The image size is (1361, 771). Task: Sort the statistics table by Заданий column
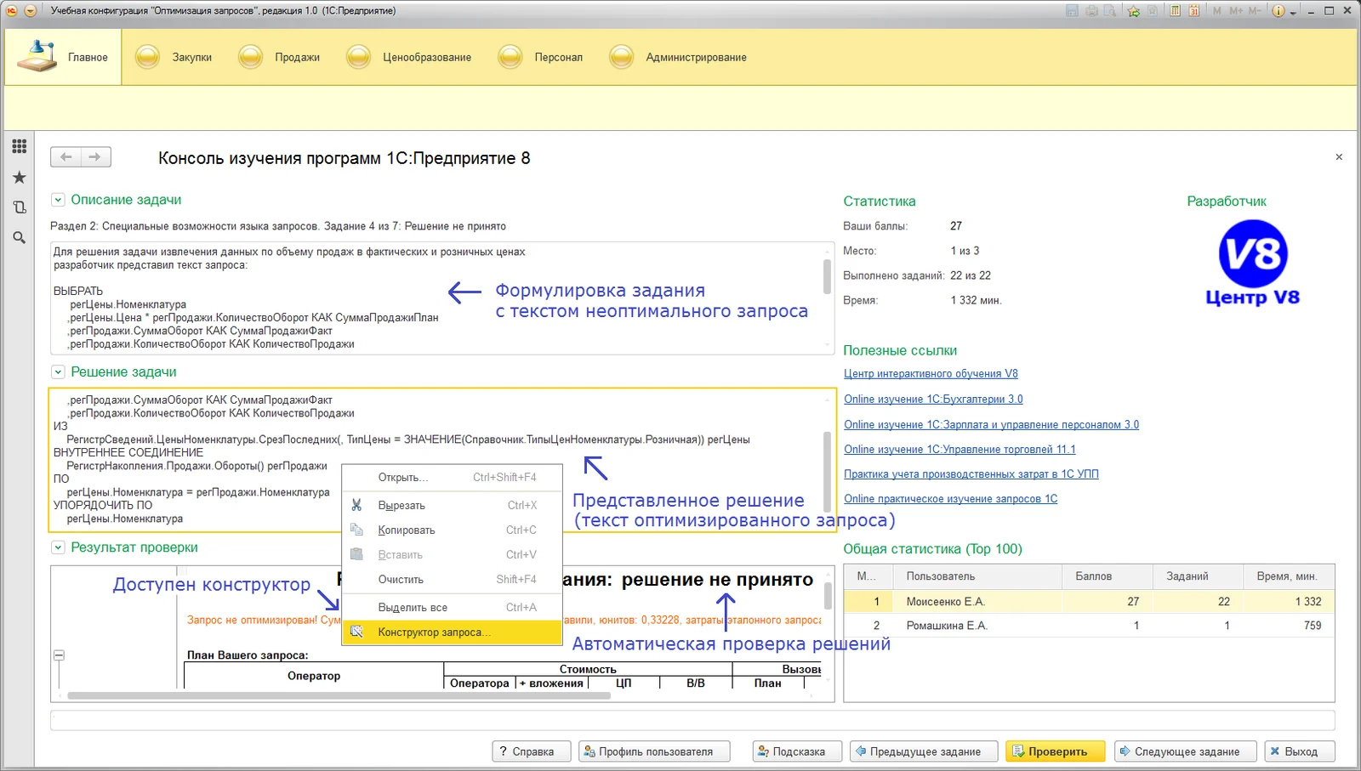(1198, 576)
